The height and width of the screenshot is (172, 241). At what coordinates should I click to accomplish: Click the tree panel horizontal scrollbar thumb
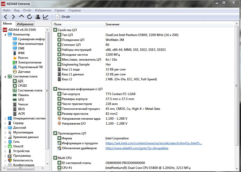pyautogui.click(x=20, y=168)
